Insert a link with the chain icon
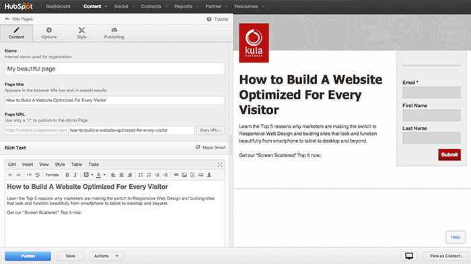Viewport: 471px width, 264px height. coord(176,175)
